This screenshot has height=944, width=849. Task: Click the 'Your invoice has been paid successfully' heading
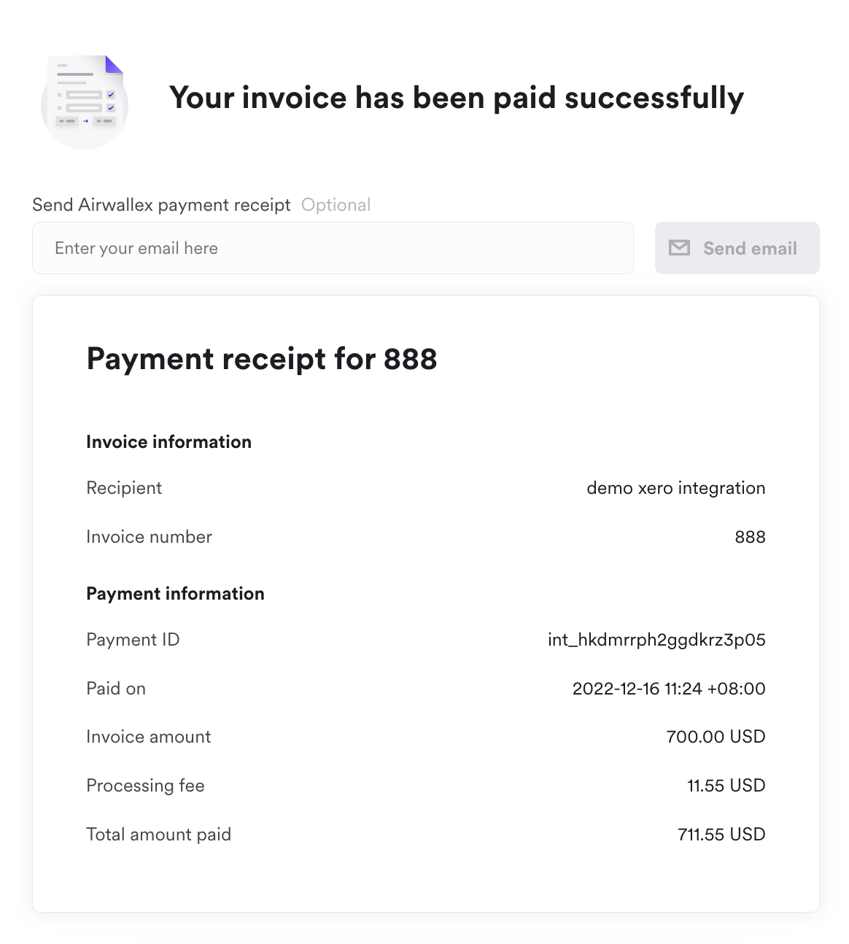(x=457, y=98)
